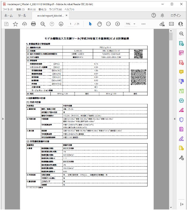Open the 表示(V) menu
This screenshot has width=187, height=210.
point(32,9)
